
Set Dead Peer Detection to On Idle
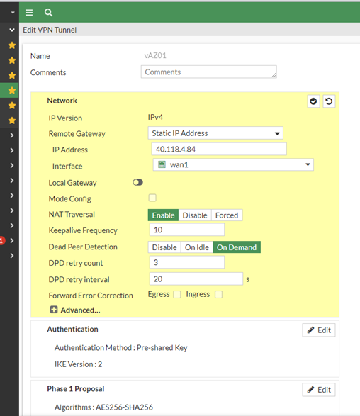click(197, 247)
